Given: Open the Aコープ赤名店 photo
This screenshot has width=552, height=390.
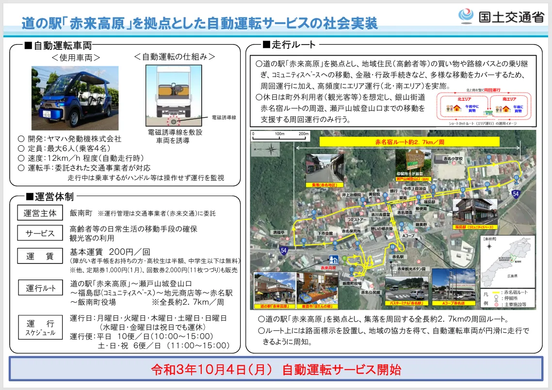Looking at the screenshot, I should pyautogui.click(x=454, y=287).
